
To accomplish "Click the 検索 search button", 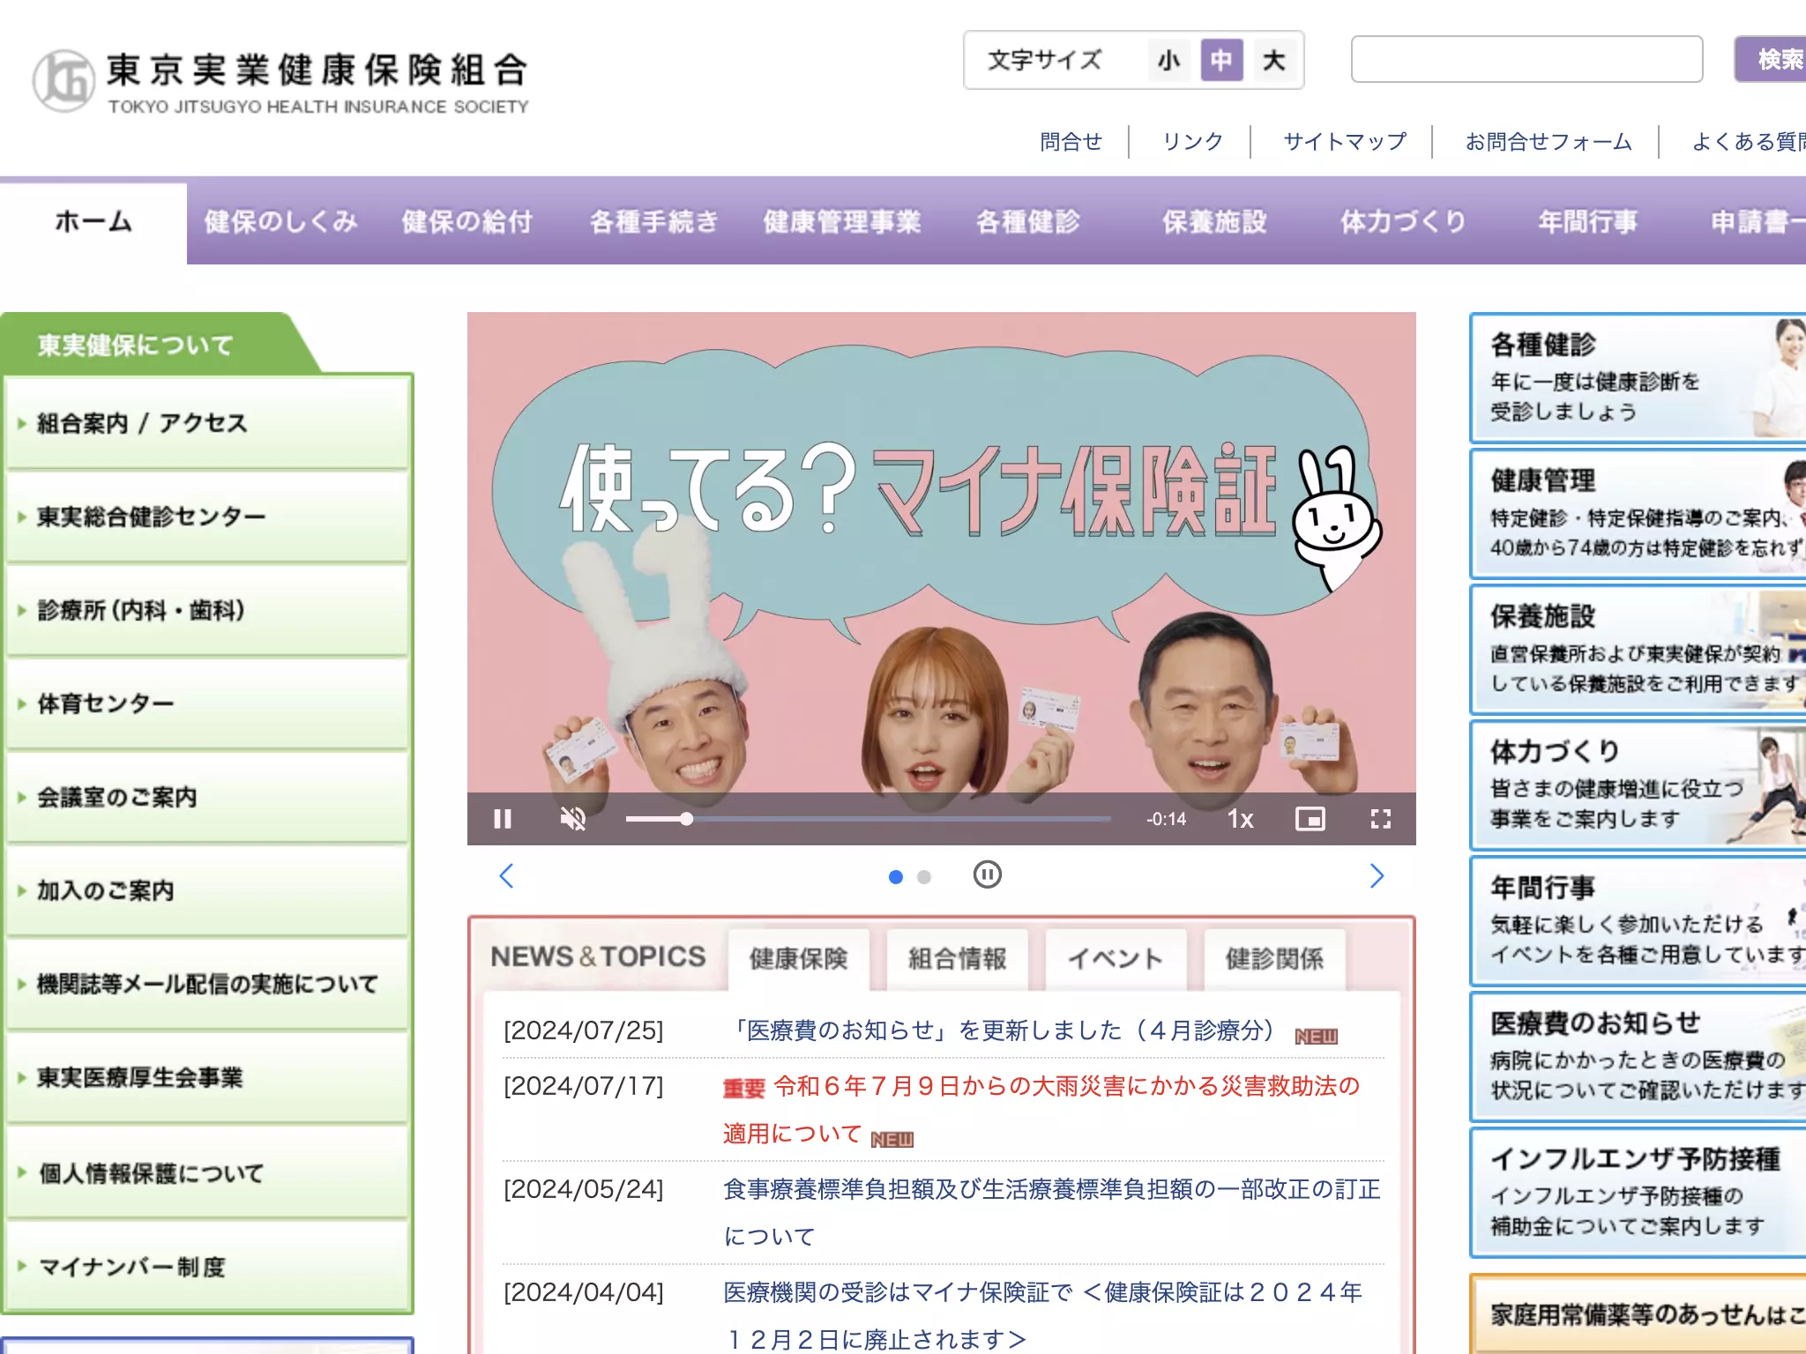I will [x=1770, y=59].
